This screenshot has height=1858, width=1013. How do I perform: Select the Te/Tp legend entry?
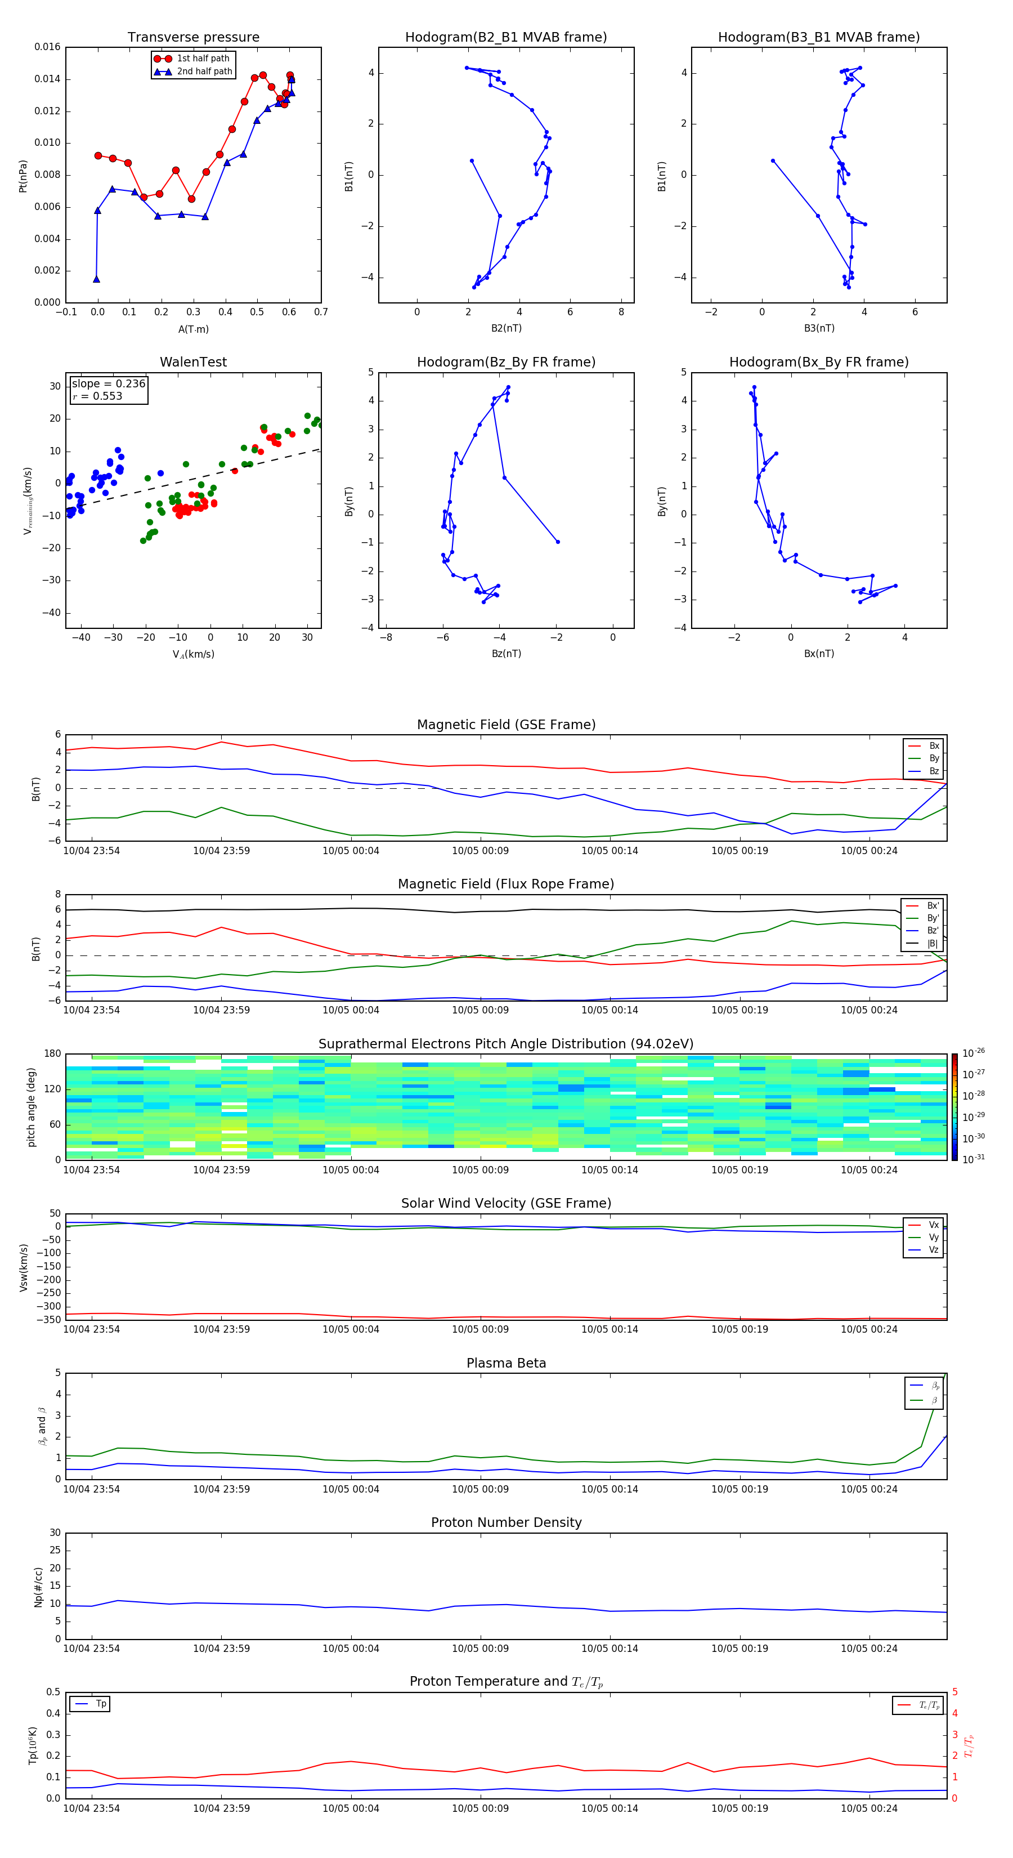(x=918, y=1705)
